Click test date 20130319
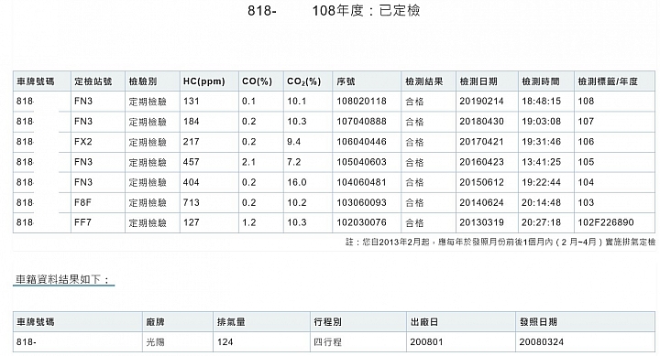Viewport: 660px width, 356px height. point(481,222)
